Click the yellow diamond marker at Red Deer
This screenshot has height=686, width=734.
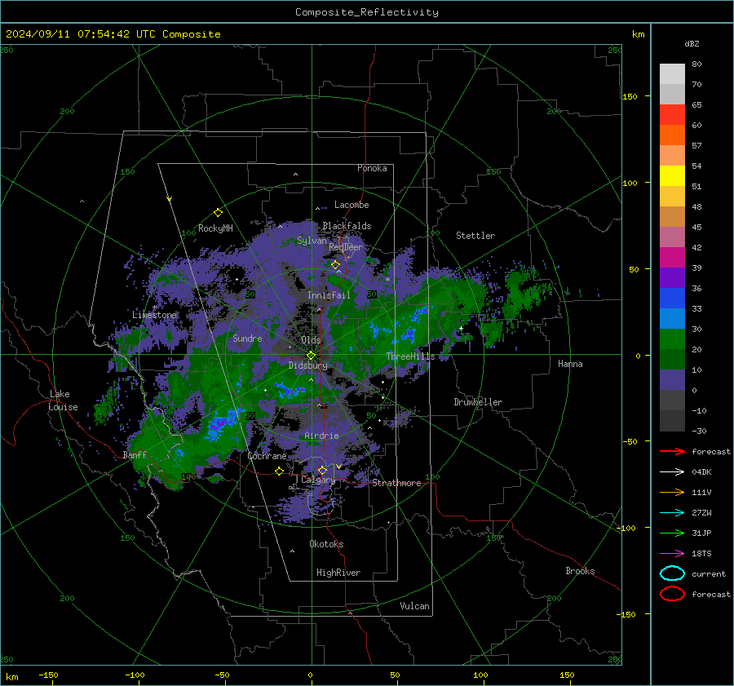pyautogui.click(x=335, y=264)
